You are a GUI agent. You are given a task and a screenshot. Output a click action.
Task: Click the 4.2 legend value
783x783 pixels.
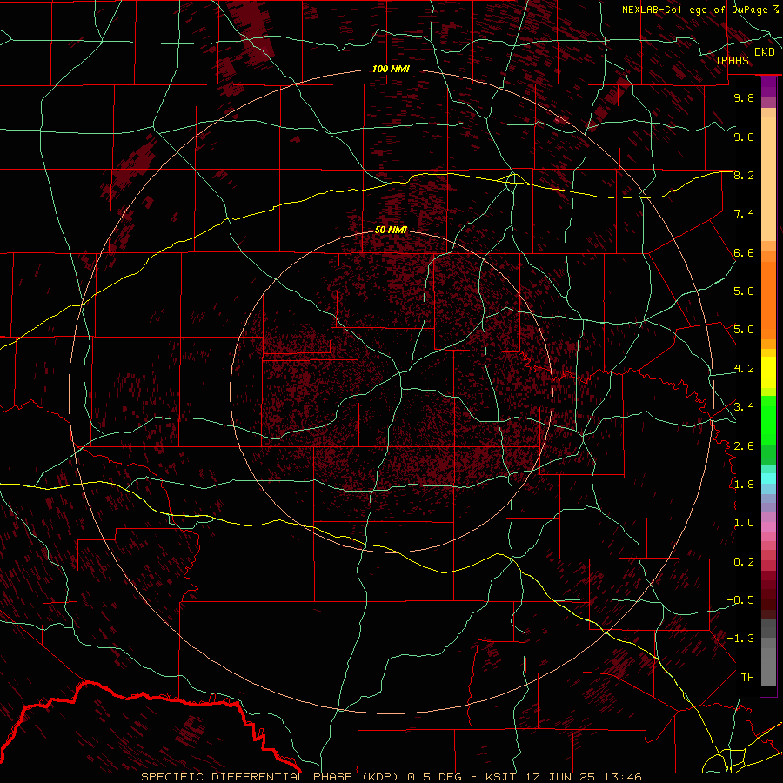point(744,369)
